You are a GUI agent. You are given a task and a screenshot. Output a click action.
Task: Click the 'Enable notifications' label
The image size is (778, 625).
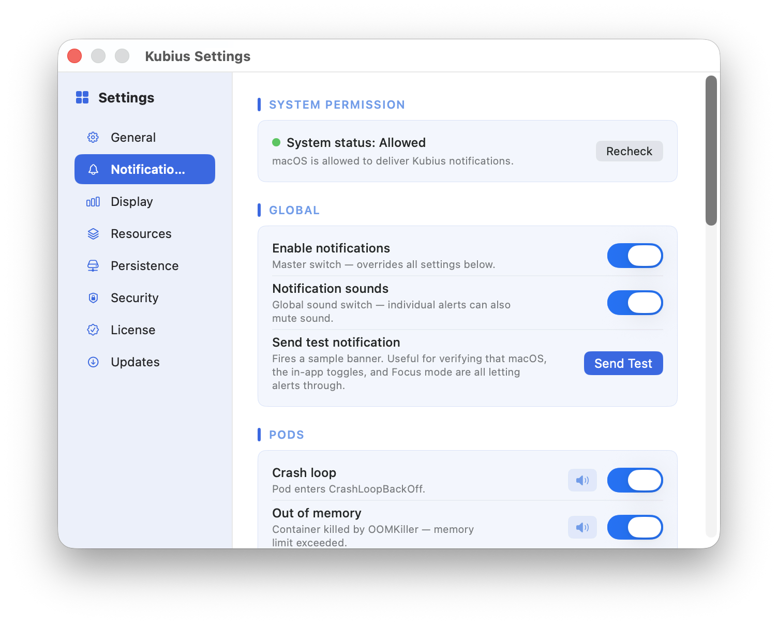(x=331, y=248)
